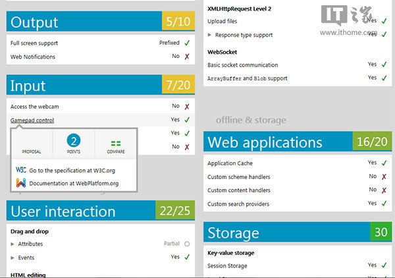This screenshot has width=395, height=278.
Task: Click the red X beside Access the webcam
Action: click(x=187, y=106)
